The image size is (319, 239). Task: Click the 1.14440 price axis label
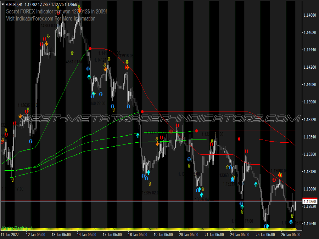[x=310, y=50]
